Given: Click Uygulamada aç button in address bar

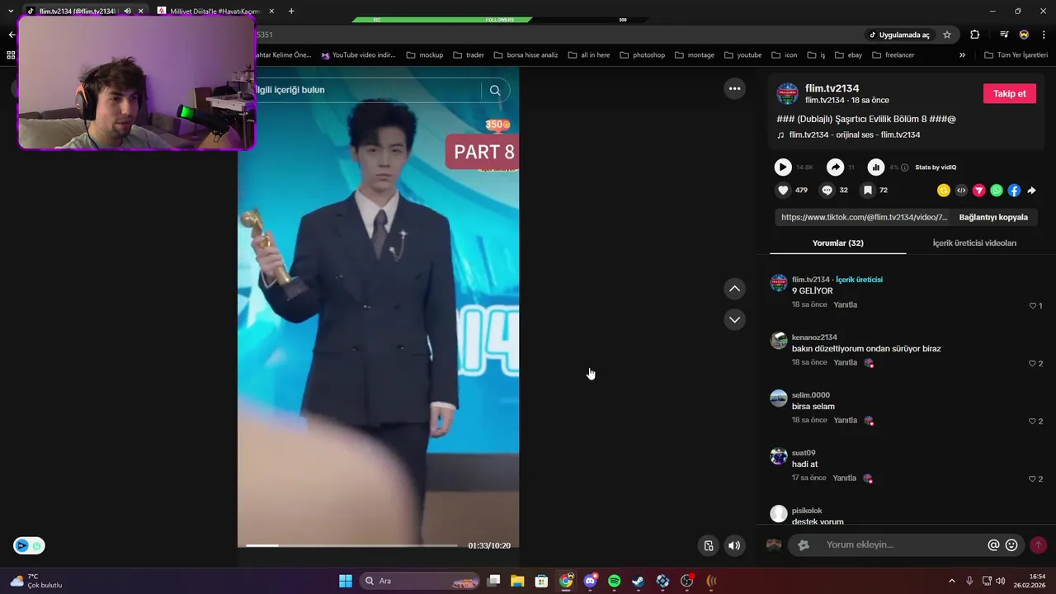Looking at the screenshot, I should click(x=898, y=35).
